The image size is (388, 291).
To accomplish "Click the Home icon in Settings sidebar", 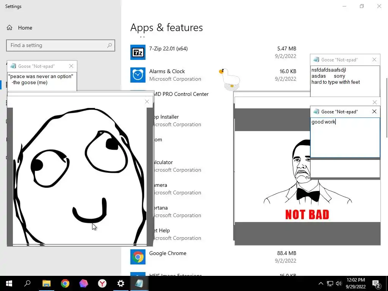I will click(9, 28).
